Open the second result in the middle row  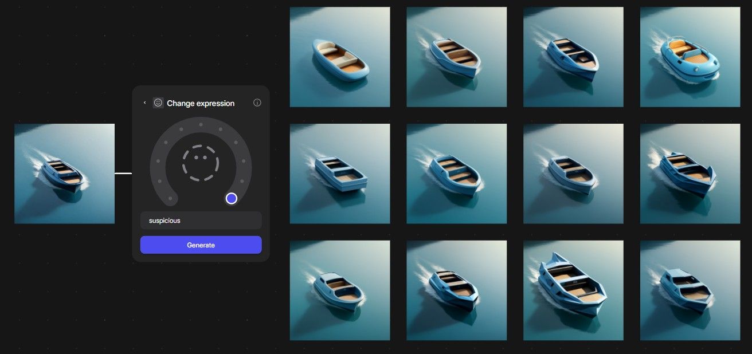pos(457,174)
